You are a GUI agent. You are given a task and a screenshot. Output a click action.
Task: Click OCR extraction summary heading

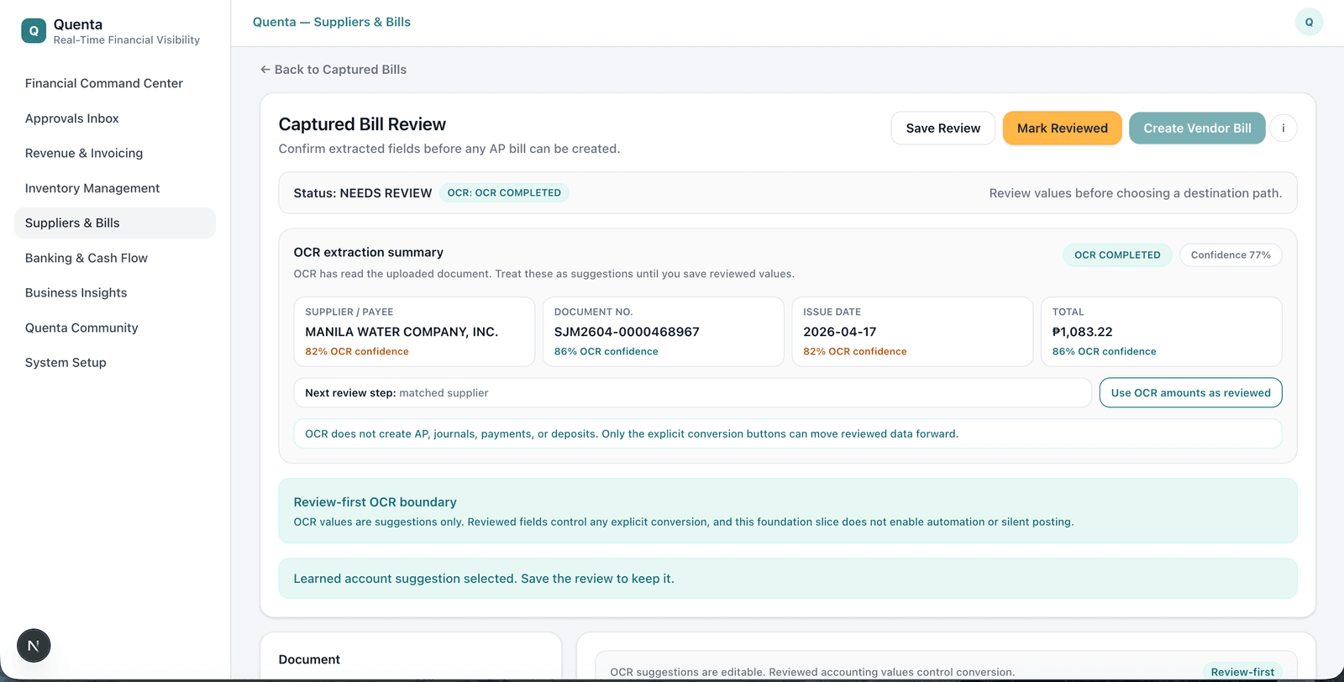pyautogui.click(x=369, y=253)
